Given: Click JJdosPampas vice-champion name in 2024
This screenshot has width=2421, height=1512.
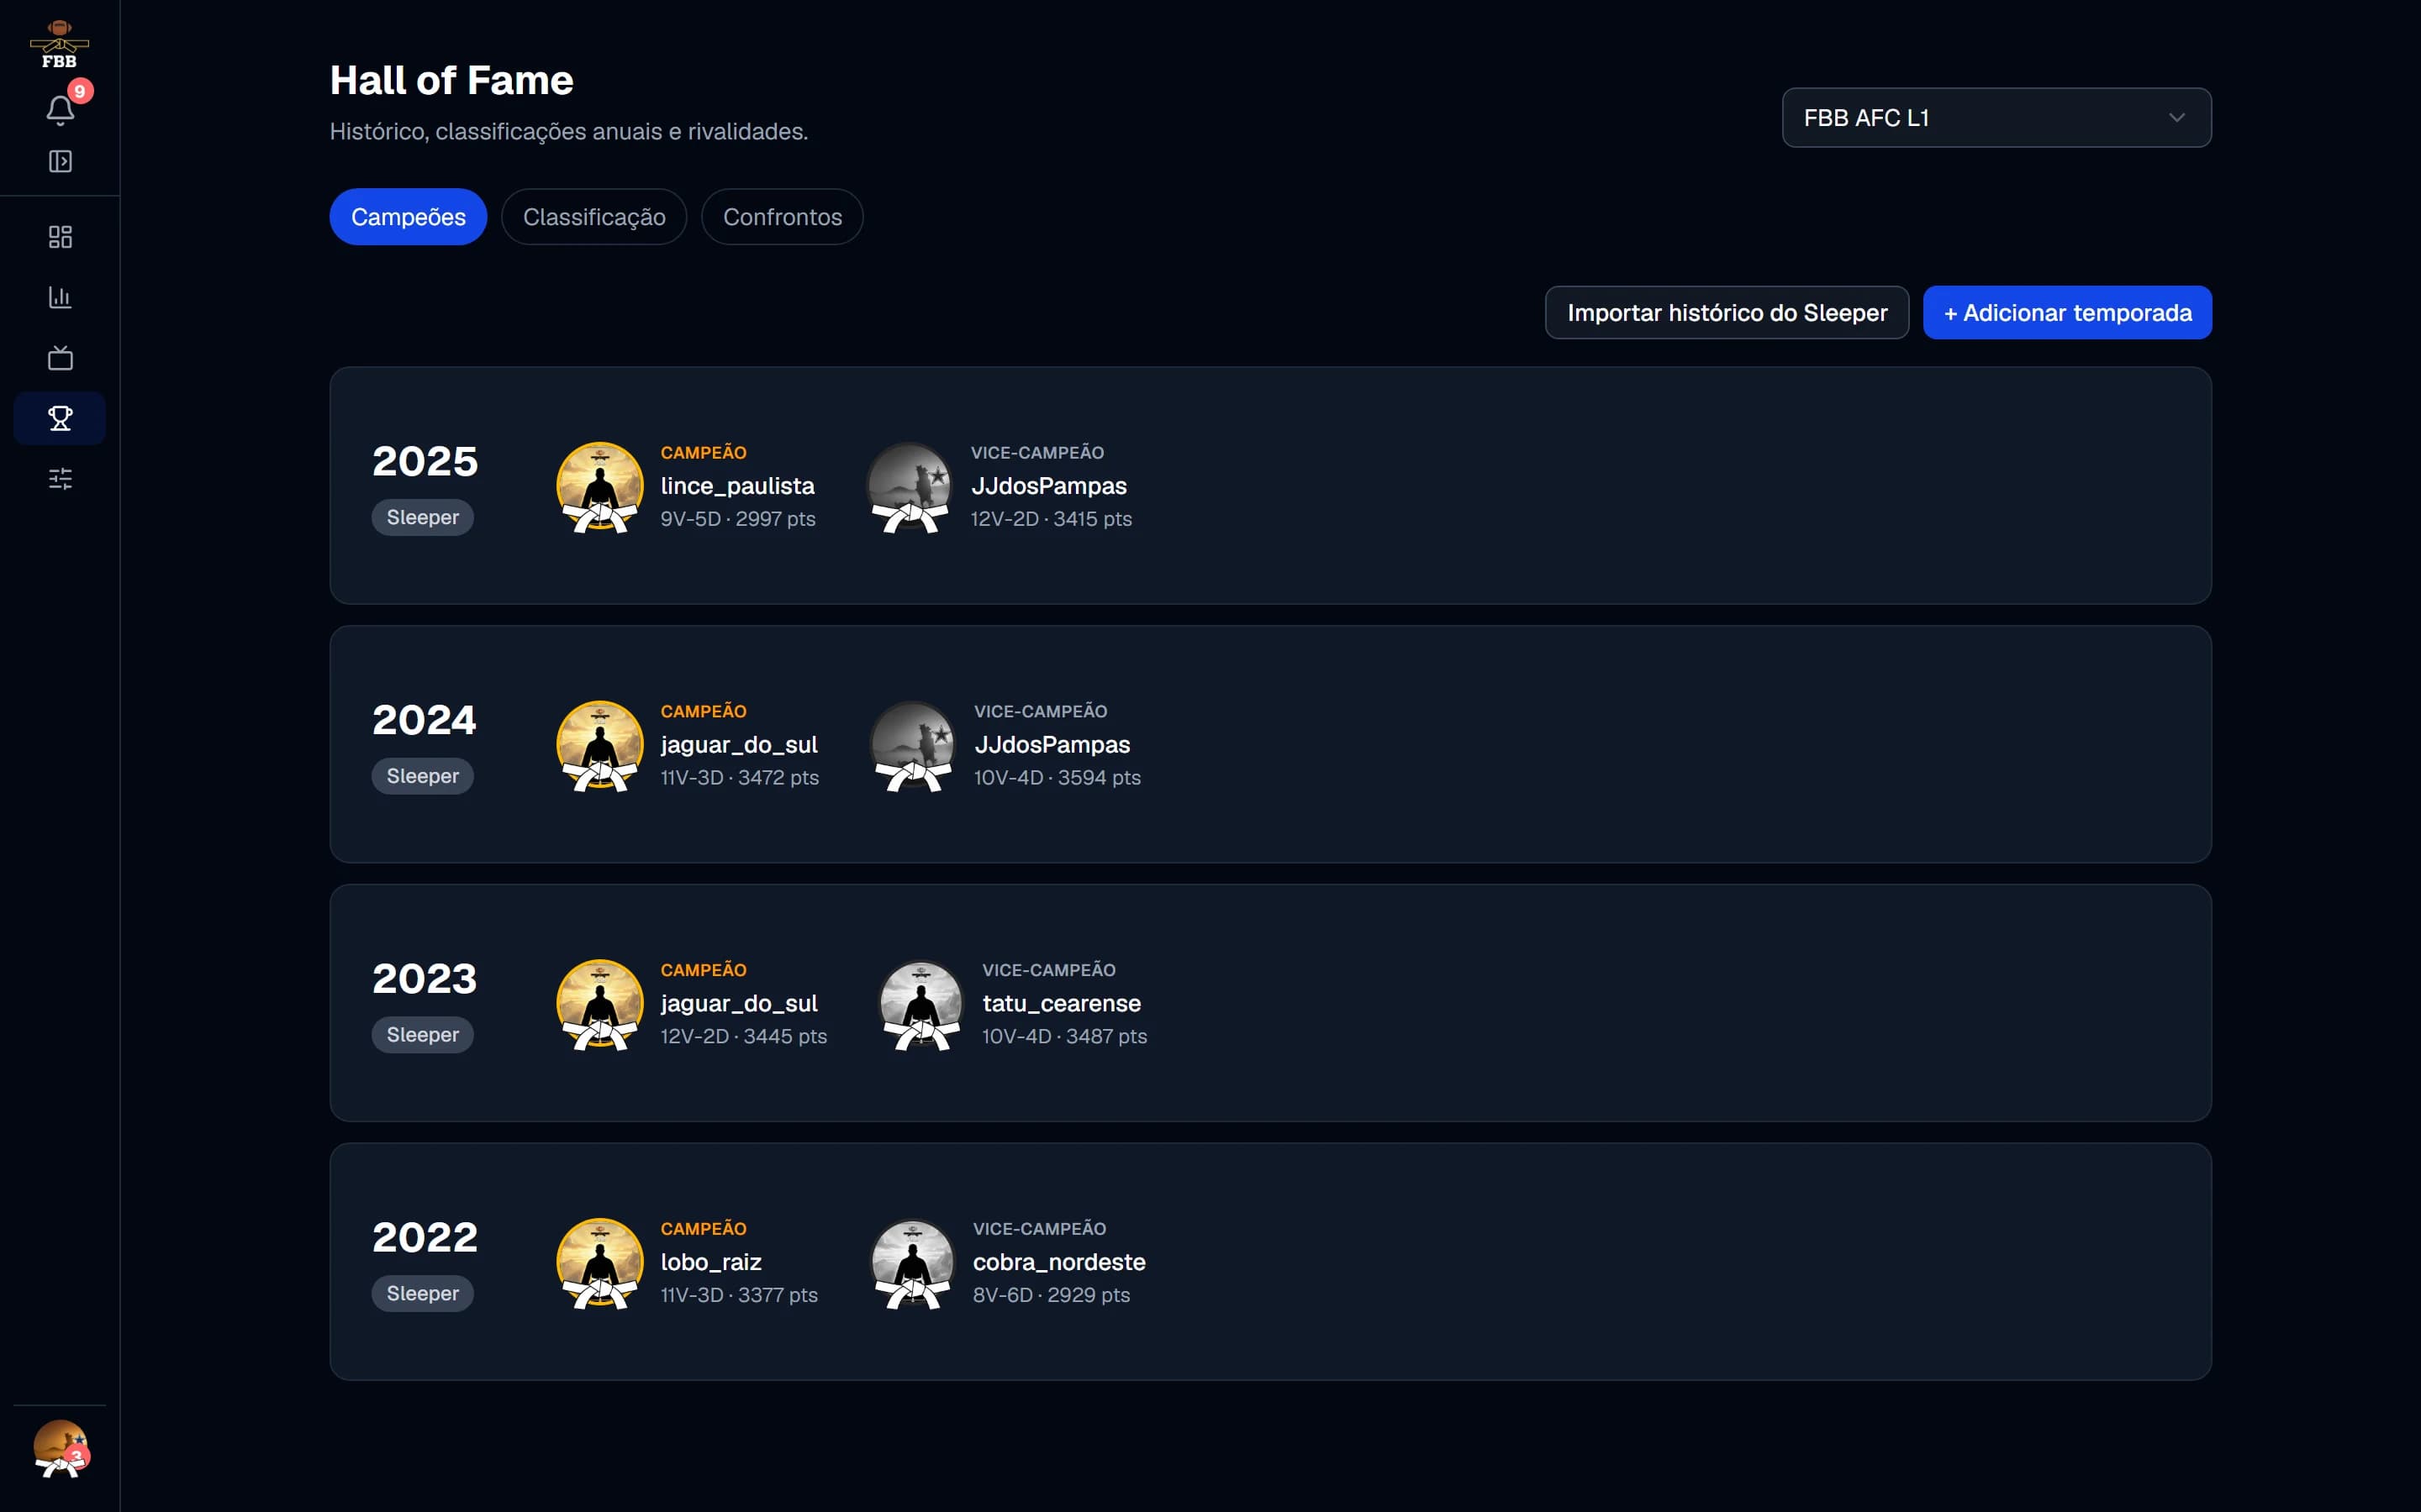Looking at the screenshot, I should (x=1052, y=745).
